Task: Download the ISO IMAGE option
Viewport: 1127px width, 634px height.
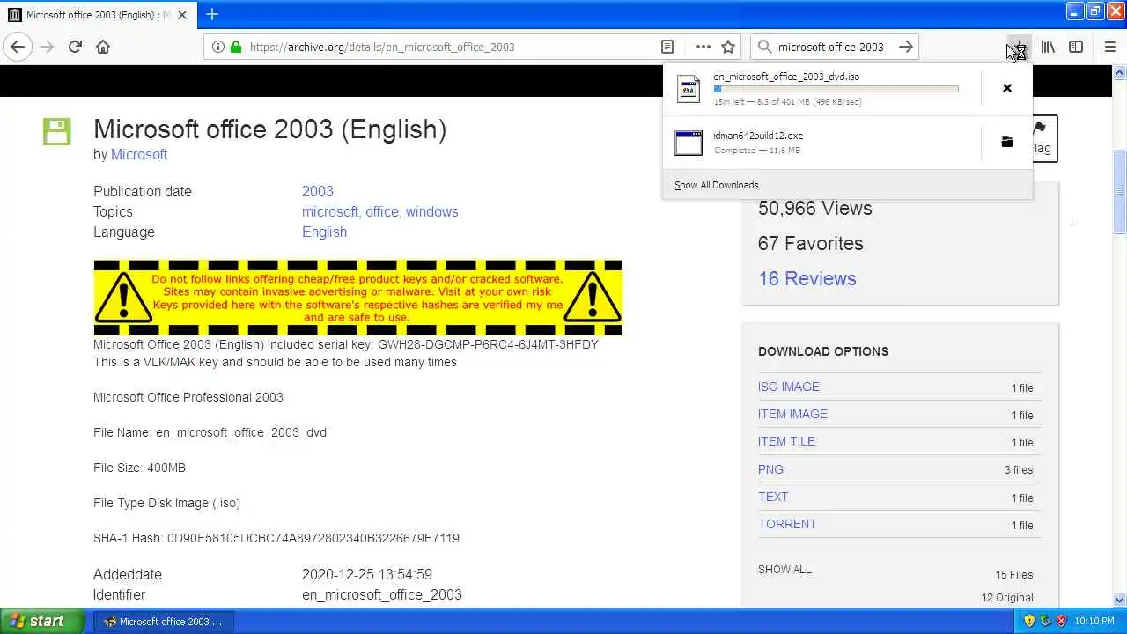Action: (788, 387)
